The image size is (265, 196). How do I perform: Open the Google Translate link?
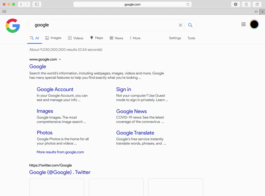click(x=135, y=133)
